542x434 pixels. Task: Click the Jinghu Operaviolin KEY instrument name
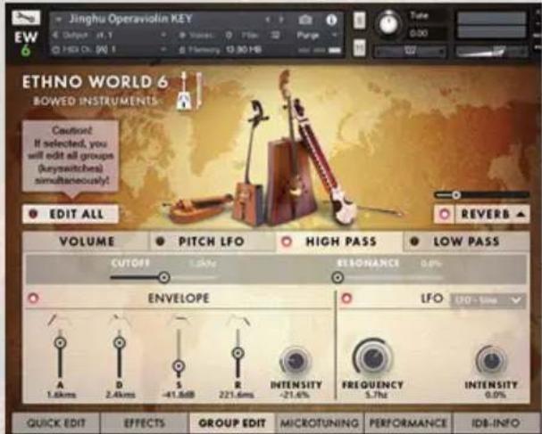pos(130,19)
